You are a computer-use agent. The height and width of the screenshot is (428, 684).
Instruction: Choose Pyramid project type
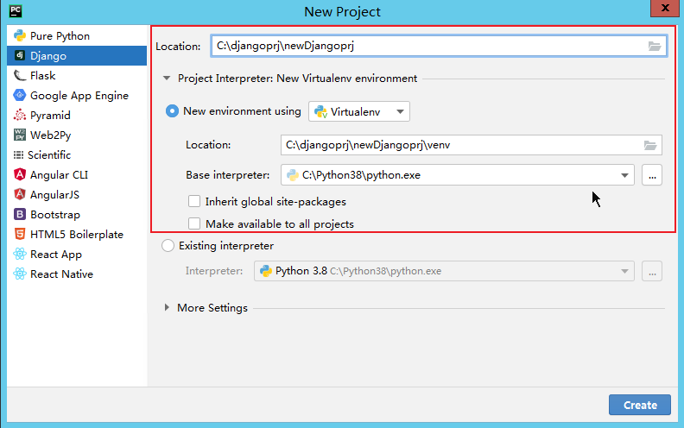point(77,115)
